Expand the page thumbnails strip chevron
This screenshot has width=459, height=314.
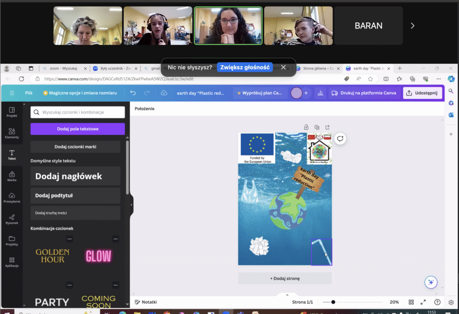tap(287, 295)
